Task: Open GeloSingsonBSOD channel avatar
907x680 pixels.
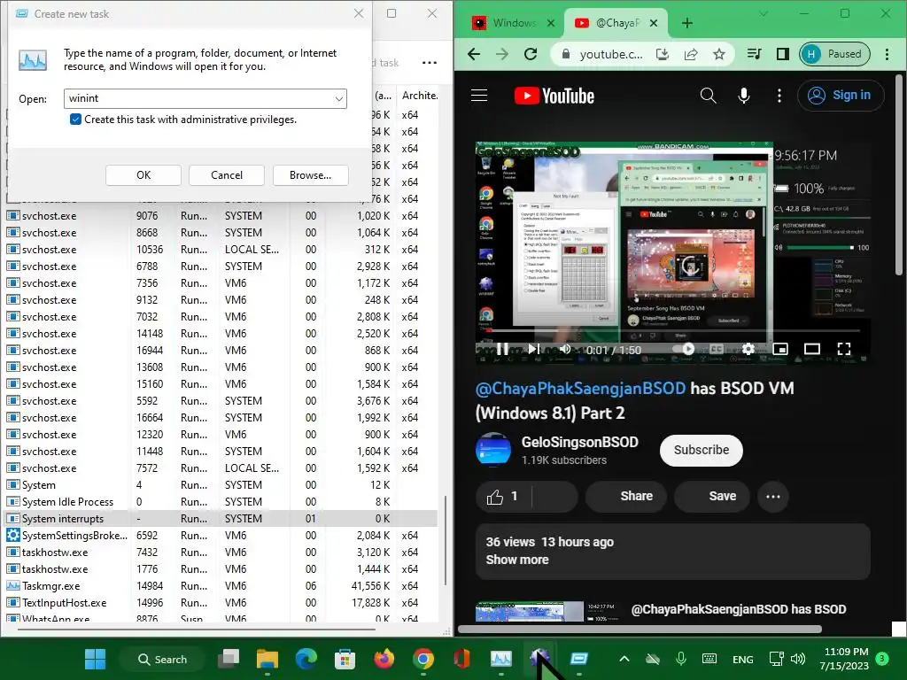Action: pyautogui.click(x=492, y=450)
